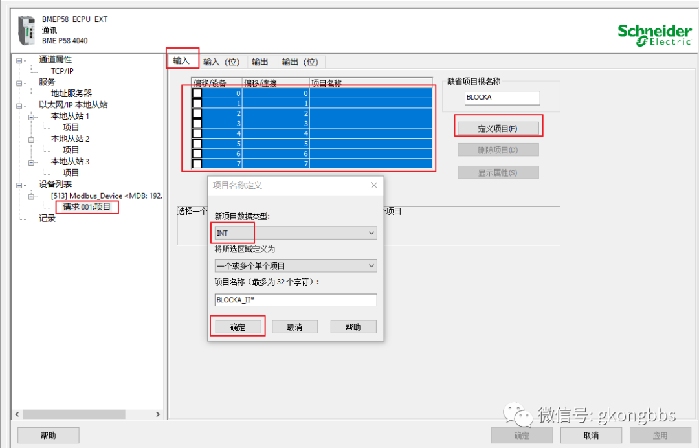This screenshot has height=448, width=699.
Task: Click the Schneider Electric logo
Action: click(654, 35)
